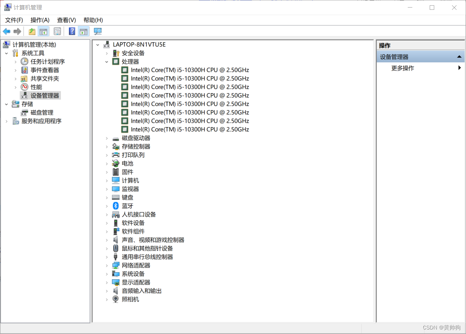466x334 pixels.
Task: Open Help via the blue question-mark icon
Action: [x=72, y=31]
